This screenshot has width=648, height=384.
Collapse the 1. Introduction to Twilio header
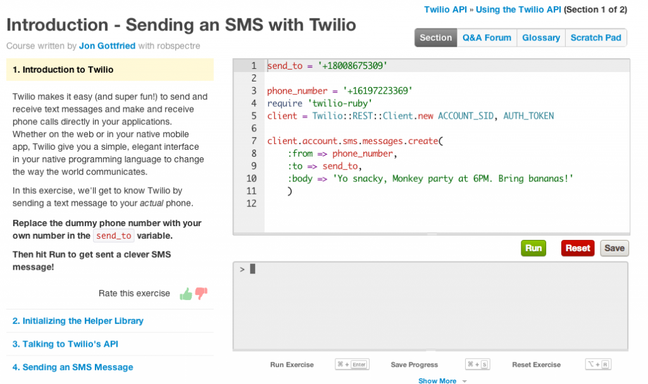[x=110, y=69]
